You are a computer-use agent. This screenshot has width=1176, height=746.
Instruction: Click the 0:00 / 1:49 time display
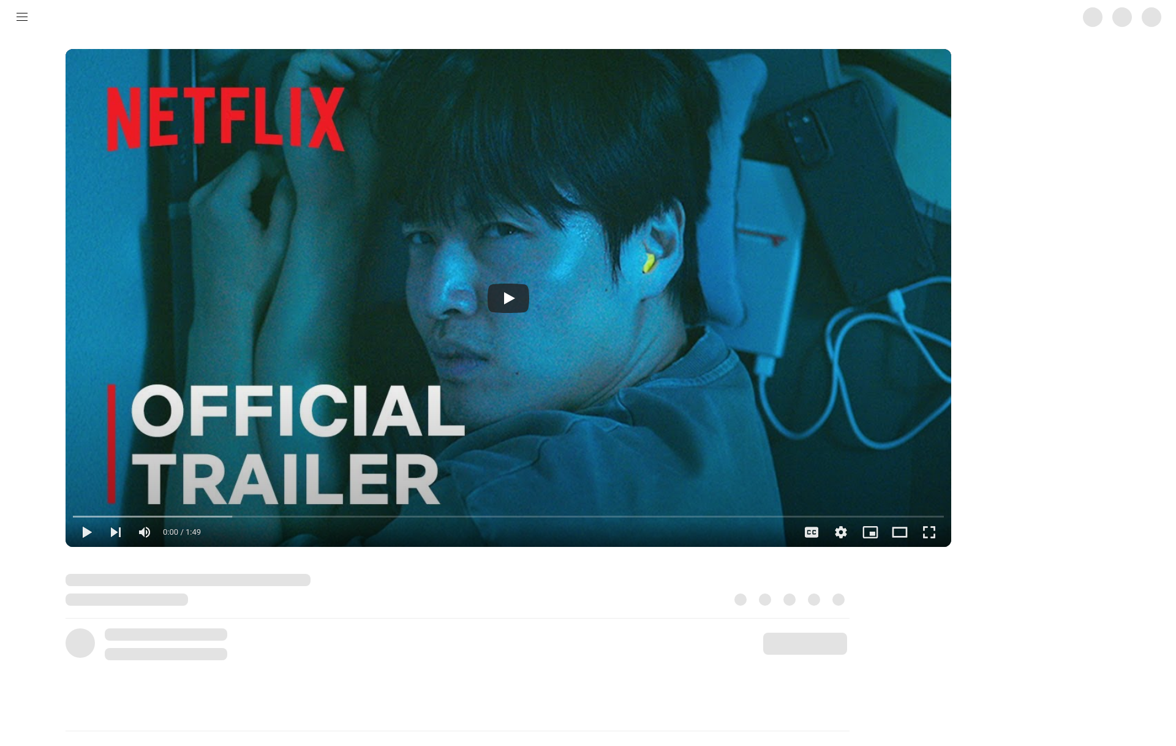click(x=182, y=532)
